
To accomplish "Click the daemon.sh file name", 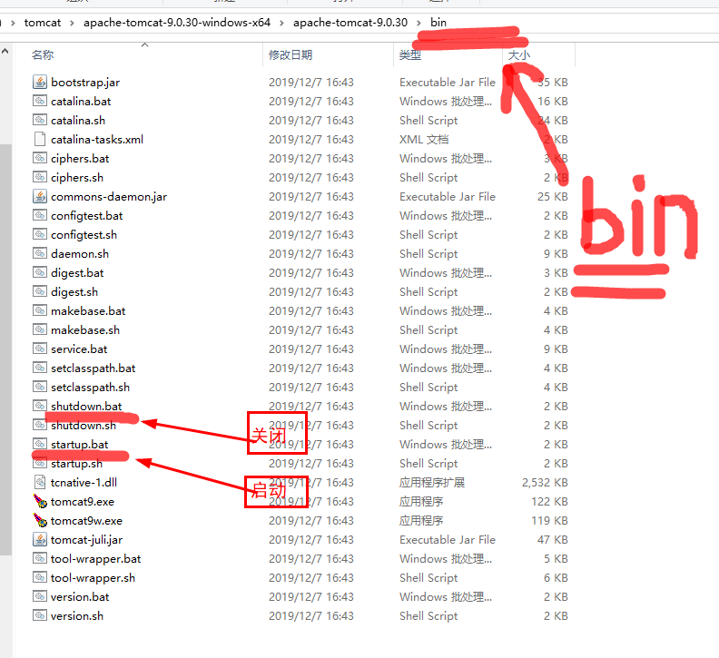I will pos(80,254).
